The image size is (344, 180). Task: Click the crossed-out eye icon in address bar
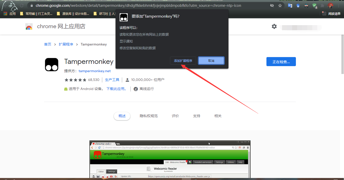(272, 5)
